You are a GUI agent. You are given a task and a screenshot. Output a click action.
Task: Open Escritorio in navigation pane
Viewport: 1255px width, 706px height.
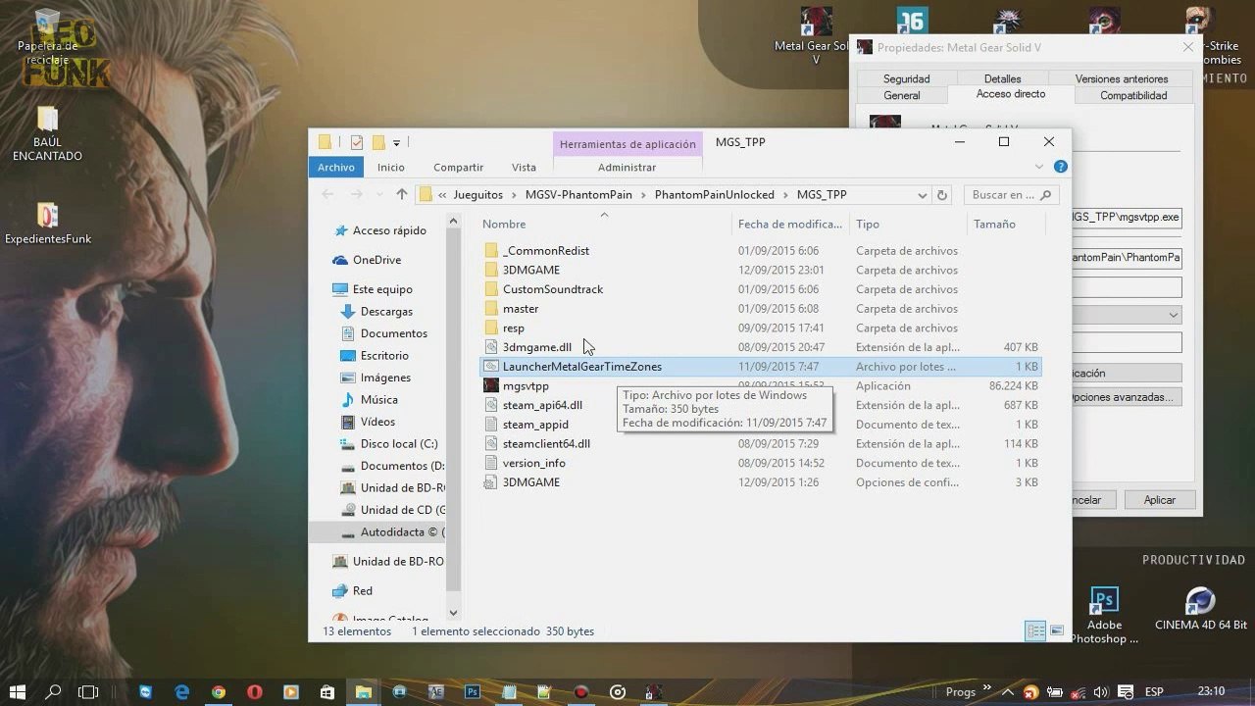pos(384,356)
